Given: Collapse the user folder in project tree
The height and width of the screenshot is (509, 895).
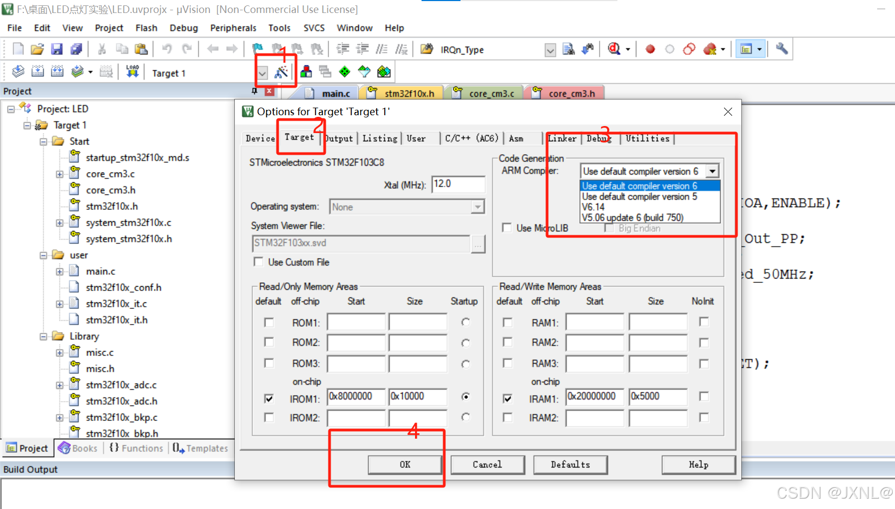Looking at the screenshot, I should pyautogui.click(x=43, y=255).
